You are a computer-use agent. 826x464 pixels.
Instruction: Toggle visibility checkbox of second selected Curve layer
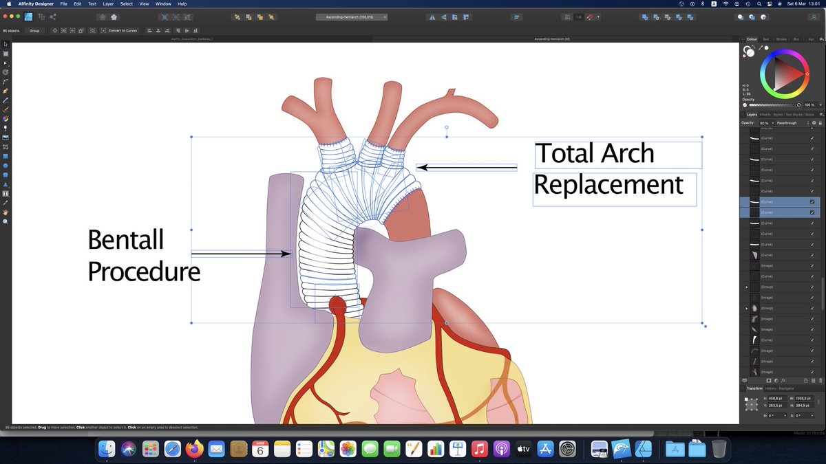click(812, 212)
